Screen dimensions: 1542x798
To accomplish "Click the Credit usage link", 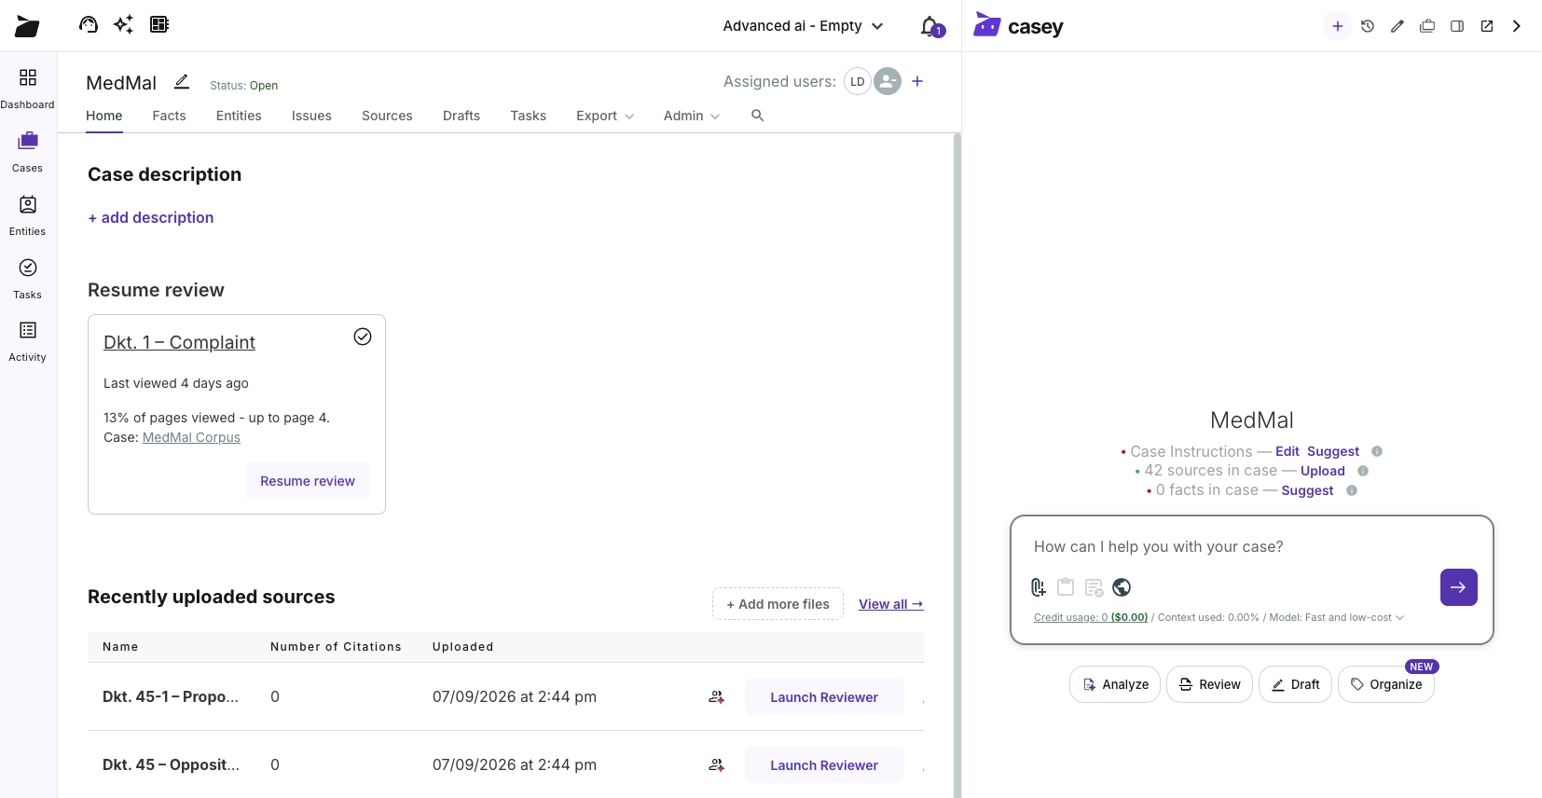I will (1091, 617).
